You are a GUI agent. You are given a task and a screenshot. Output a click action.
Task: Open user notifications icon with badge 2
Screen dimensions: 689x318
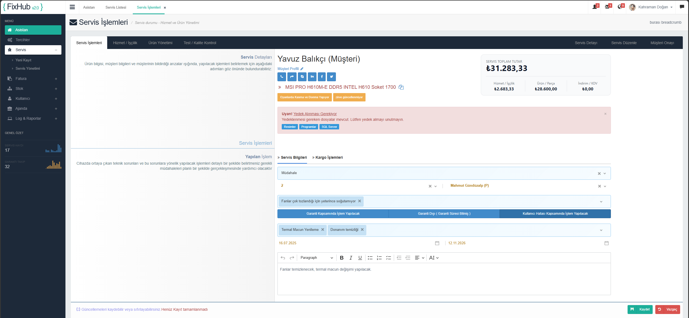click(x=595, y=7)
